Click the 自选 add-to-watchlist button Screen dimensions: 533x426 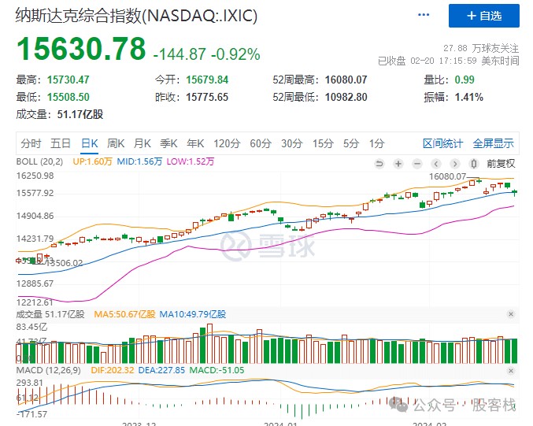pyautogui.click(x=483, y=16)
